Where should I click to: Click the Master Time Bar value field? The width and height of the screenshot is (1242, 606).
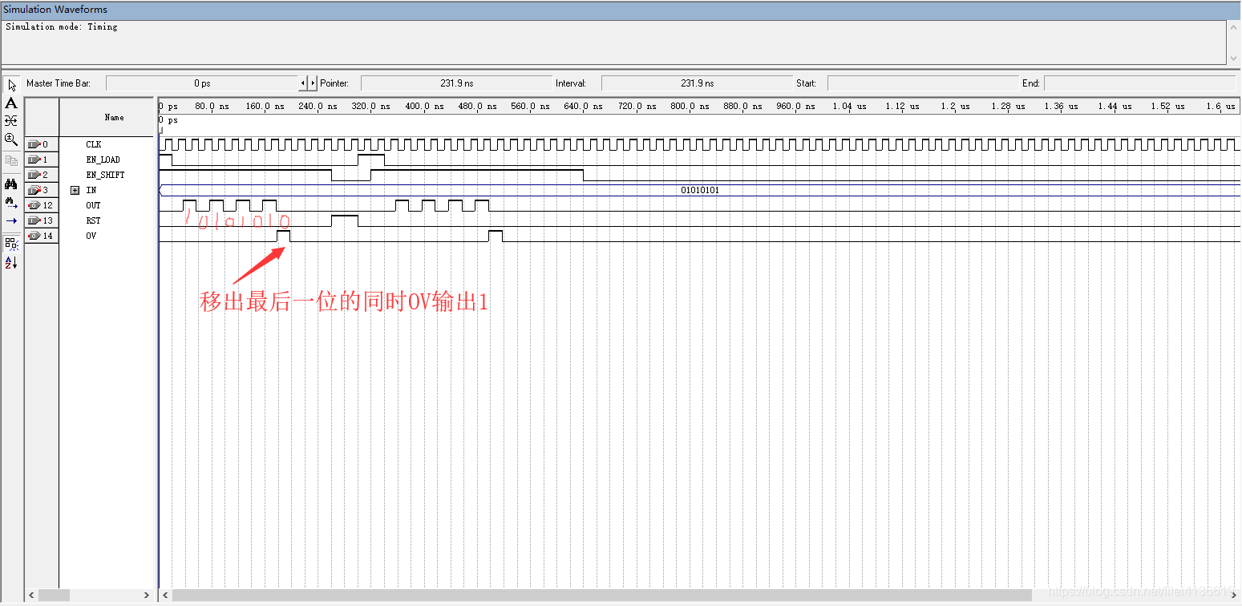(201, 83)
